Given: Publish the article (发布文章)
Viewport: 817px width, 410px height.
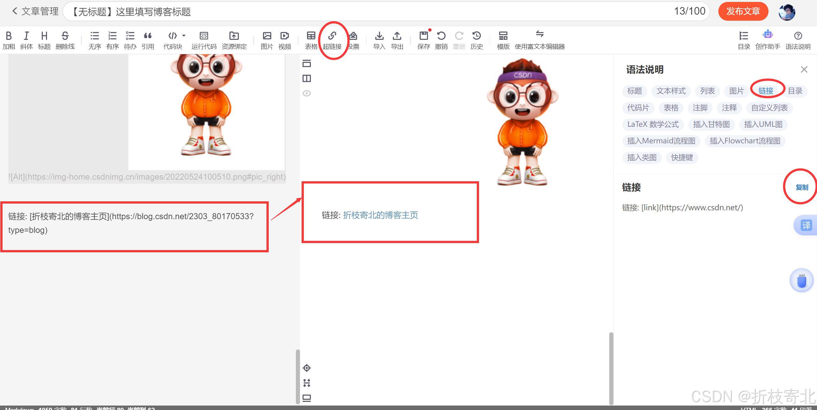Looking at the screenshot, I should [743, 11].
